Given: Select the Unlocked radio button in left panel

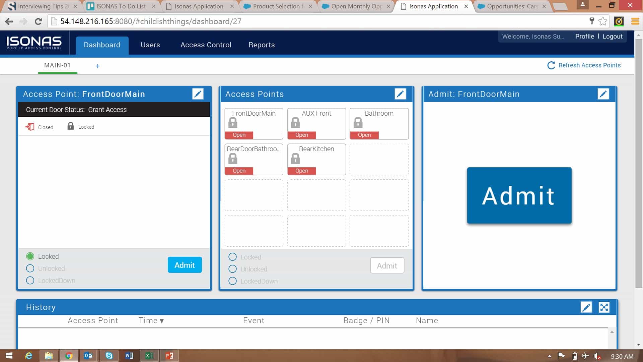Looking at the screenshot, I should pyautogui.click(x=30, y=268).
